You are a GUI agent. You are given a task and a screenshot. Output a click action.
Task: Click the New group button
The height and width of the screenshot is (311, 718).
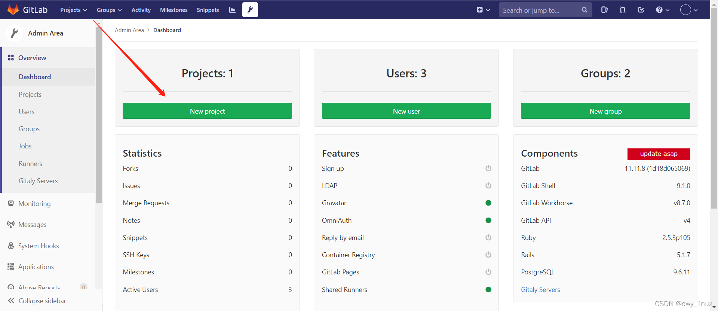pyautogui.click(x=605, y=111)
